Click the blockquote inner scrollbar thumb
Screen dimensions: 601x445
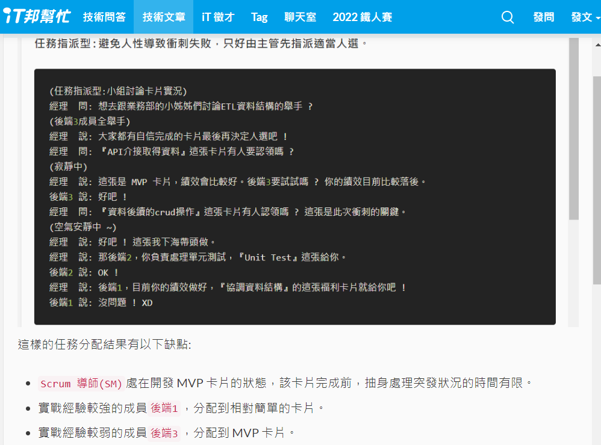pyautogui.click(x=574, y=129)
